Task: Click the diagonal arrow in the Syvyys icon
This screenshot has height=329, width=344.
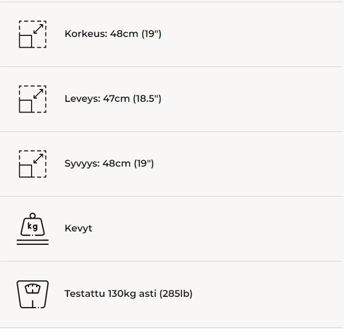Action: 39,158
